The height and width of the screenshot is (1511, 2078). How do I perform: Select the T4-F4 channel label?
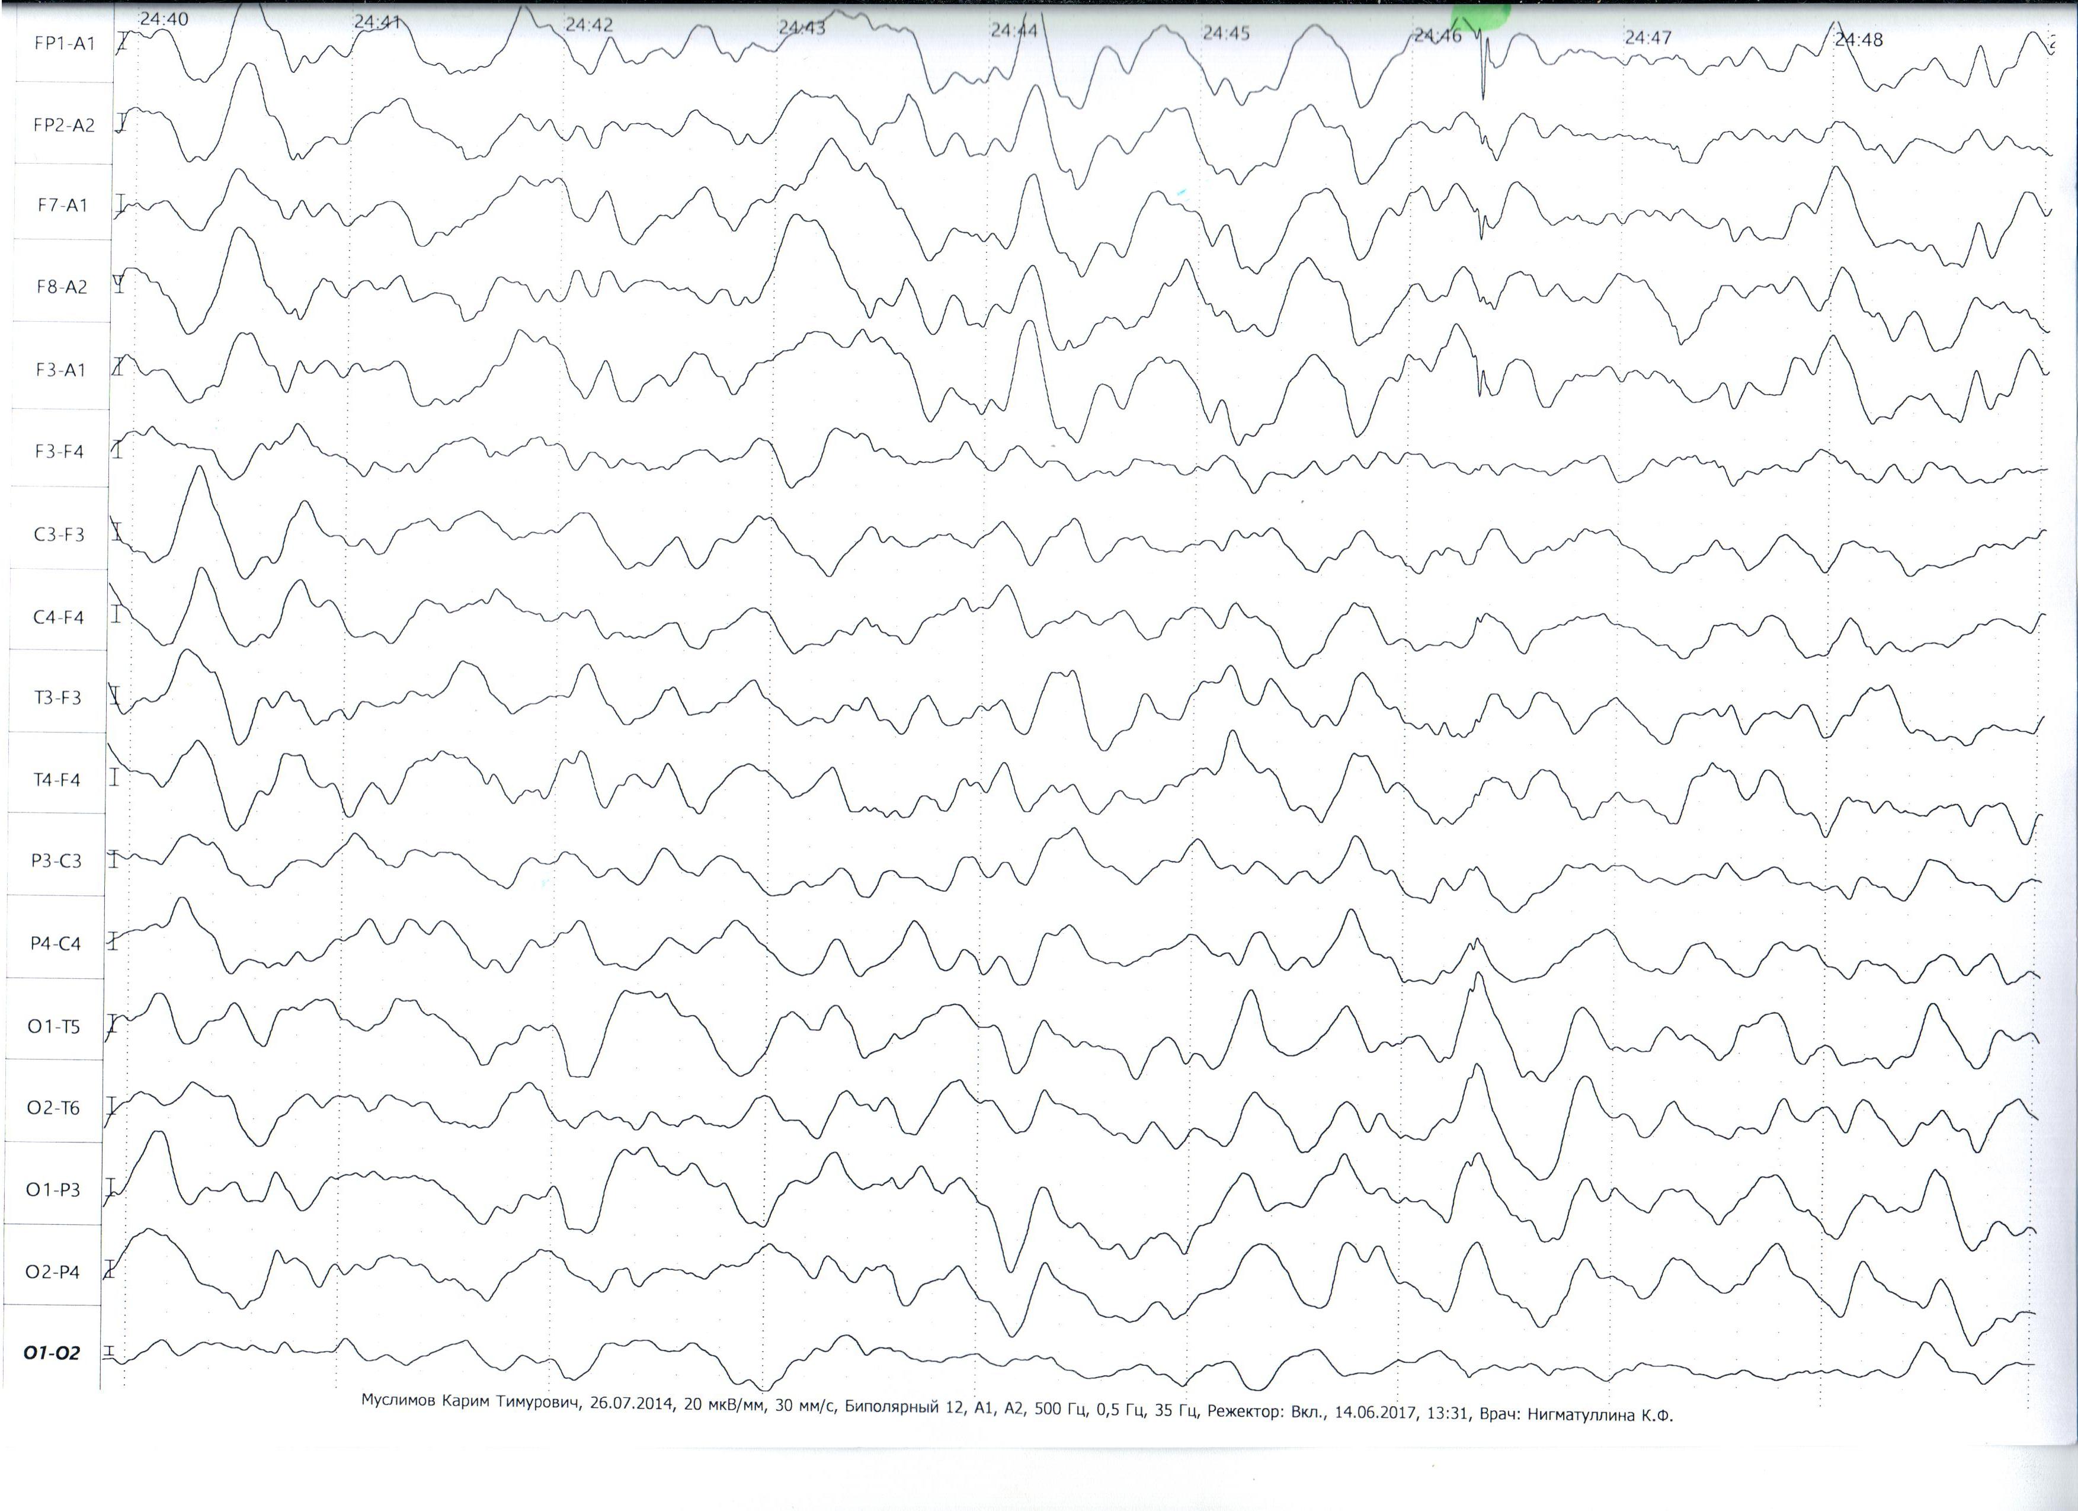point(56,781)
